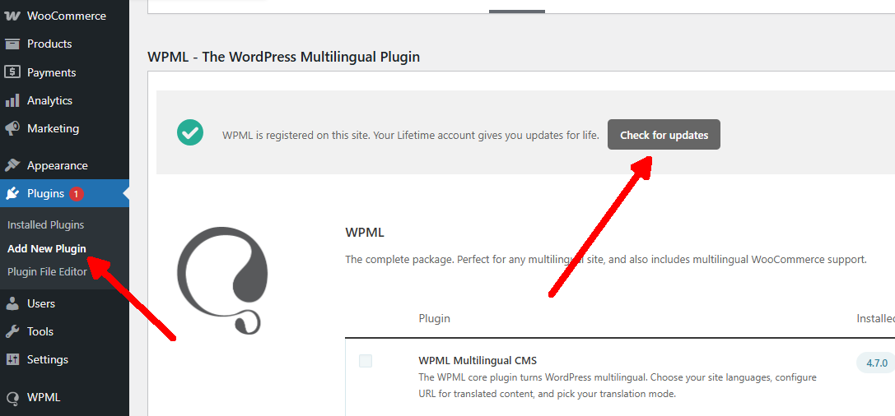Click the WPML Multilingual CMS plugin name
Screen dimensions: 895x416
478,361
